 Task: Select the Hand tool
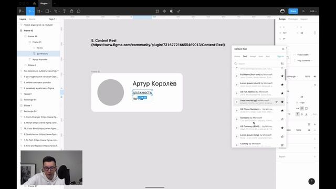point(71,11)
